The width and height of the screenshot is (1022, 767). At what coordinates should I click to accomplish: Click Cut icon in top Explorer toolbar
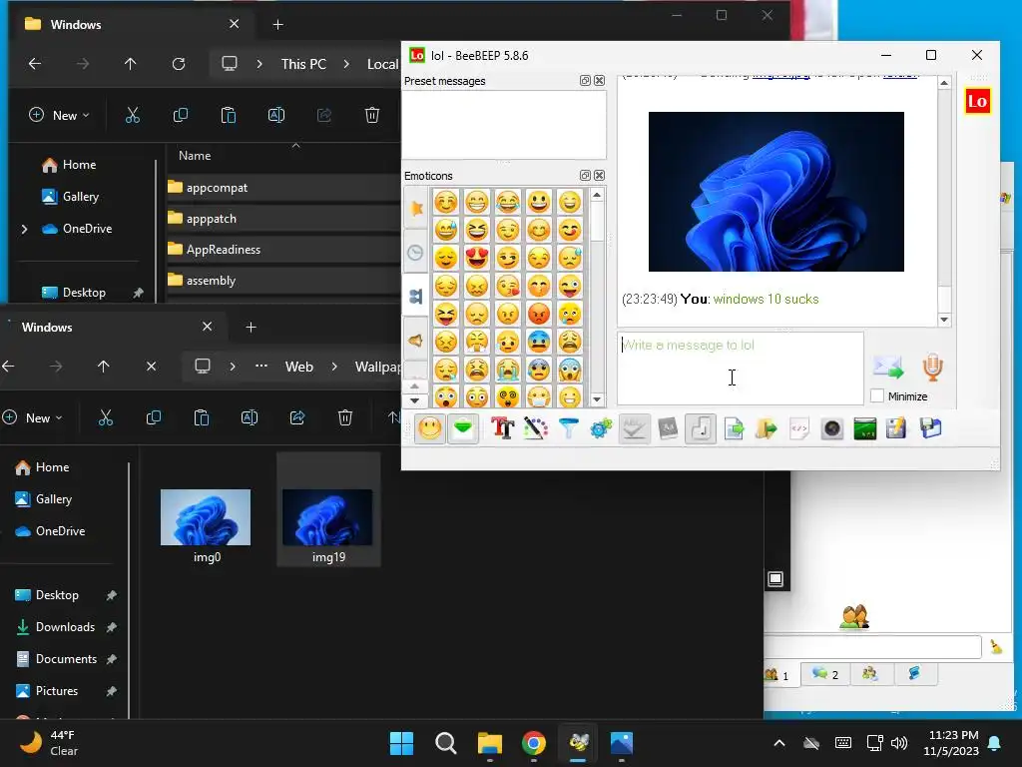(133, 116)
